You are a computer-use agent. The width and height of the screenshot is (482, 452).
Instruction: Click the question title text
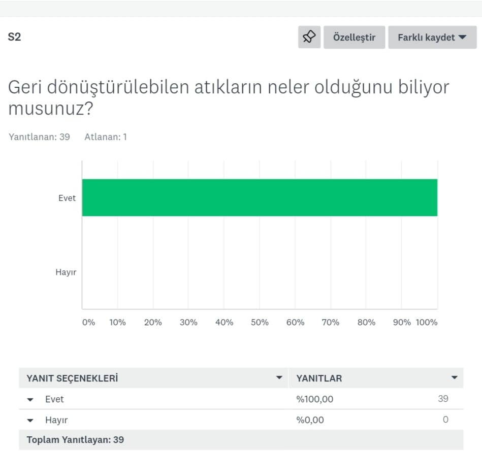[x=229, y=96]
